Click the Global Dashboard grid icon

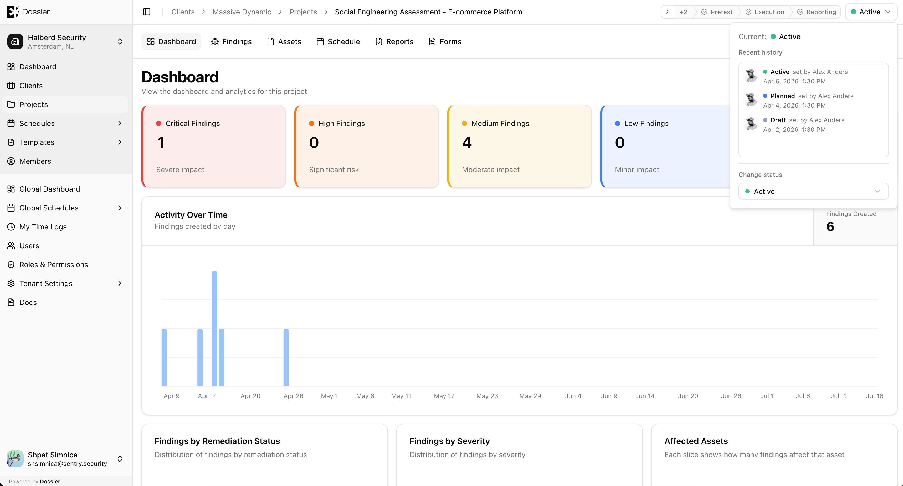[x=11, y=189]
